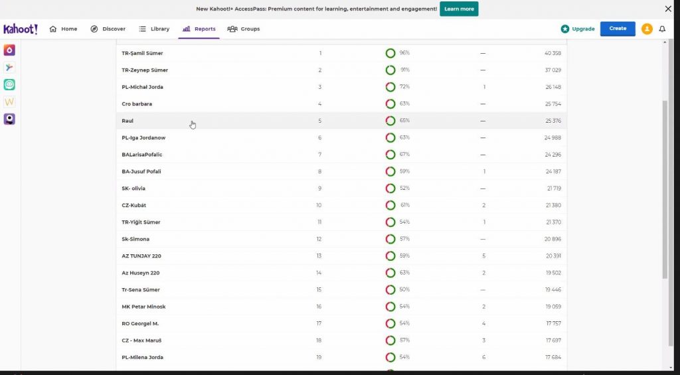Click the vertical scrollbar of the report
Viewport: 680px width, 375px height.
[665, 189]
